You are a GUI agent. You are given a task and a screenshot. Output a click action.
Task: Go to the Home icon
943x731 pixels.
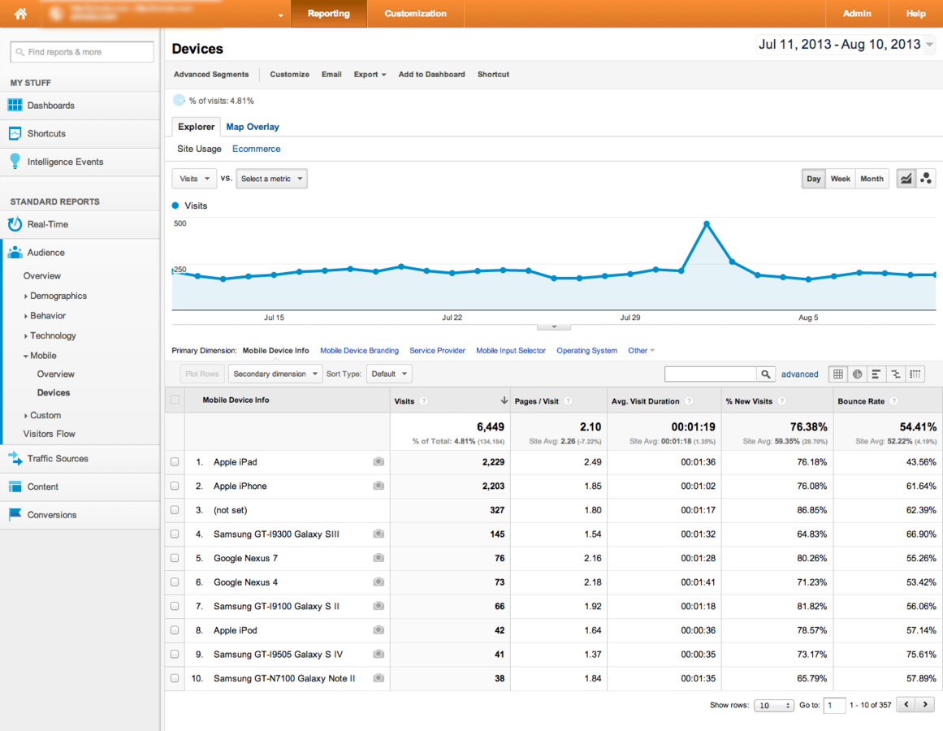(20, 13)
